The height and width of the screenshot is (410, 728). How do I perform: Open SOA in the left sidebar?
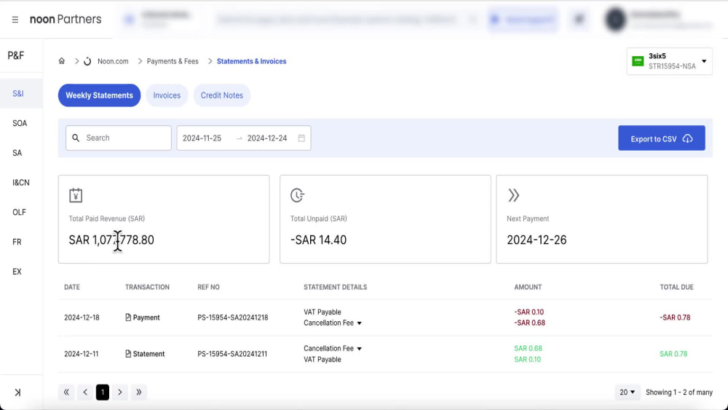pos(20,123)
